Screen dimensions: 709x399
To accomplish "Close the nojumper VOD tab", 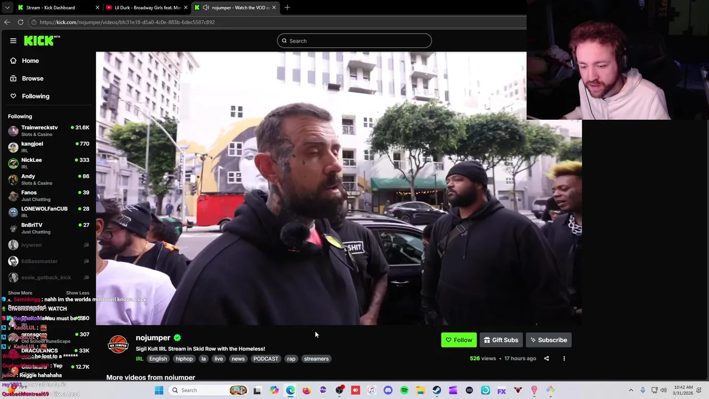I will (x=274, y=8).
